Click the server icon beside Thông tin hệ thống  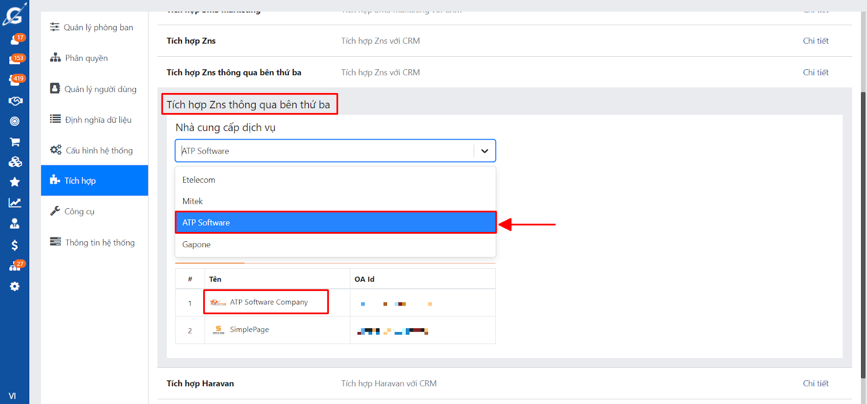(55, 241)
